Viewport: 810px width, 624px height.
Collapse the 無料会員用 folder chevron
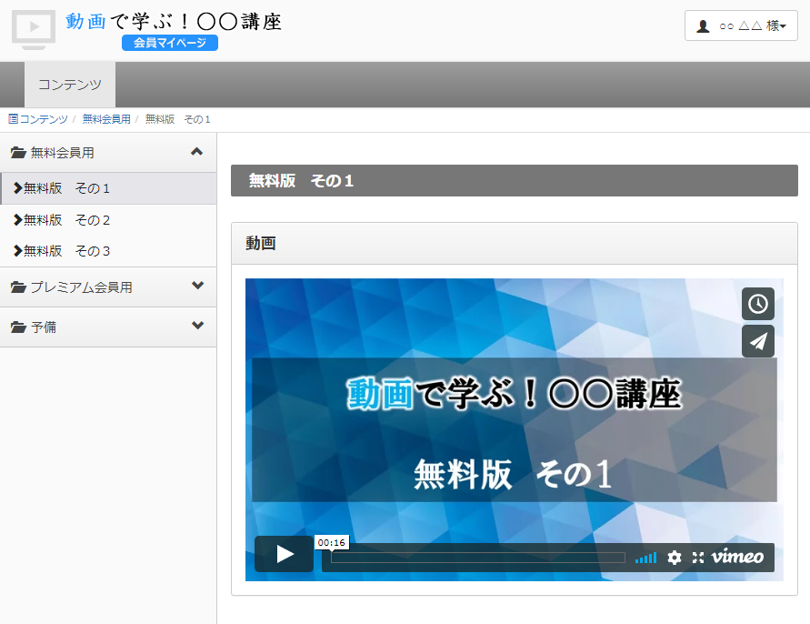tap(196, 152)
